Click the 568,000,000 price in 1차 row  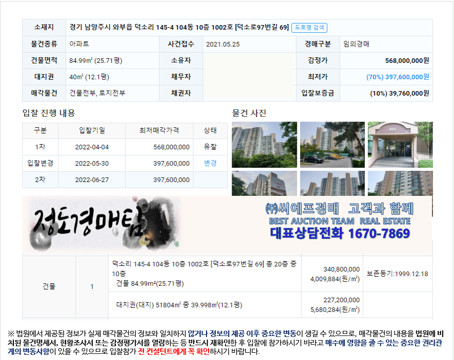[172, 147]
